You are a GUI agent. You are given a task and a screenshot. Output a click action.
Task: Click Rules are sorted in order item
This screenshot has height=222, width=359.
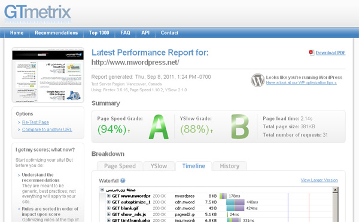[50, 211]
